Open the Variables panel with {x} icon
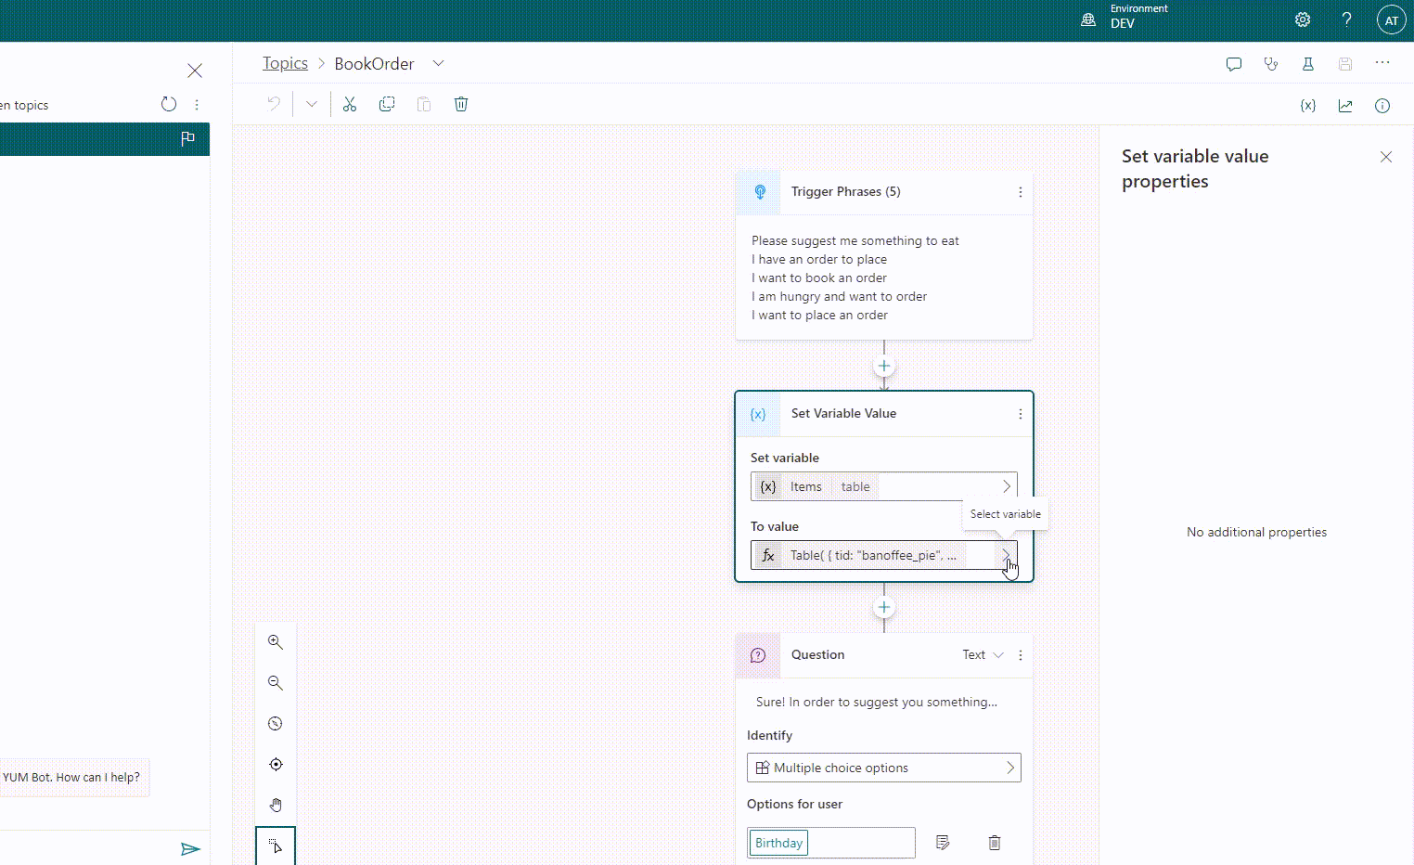This screenshot has height=865, width=1414. pos(1307,106)
